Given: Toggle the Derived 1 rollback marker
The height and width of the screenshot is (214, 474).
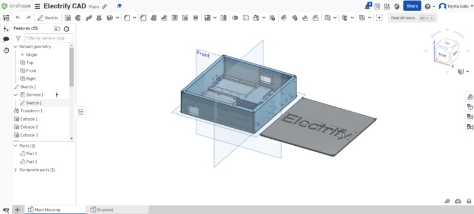Looking at the screenshot, I should 56,95.
